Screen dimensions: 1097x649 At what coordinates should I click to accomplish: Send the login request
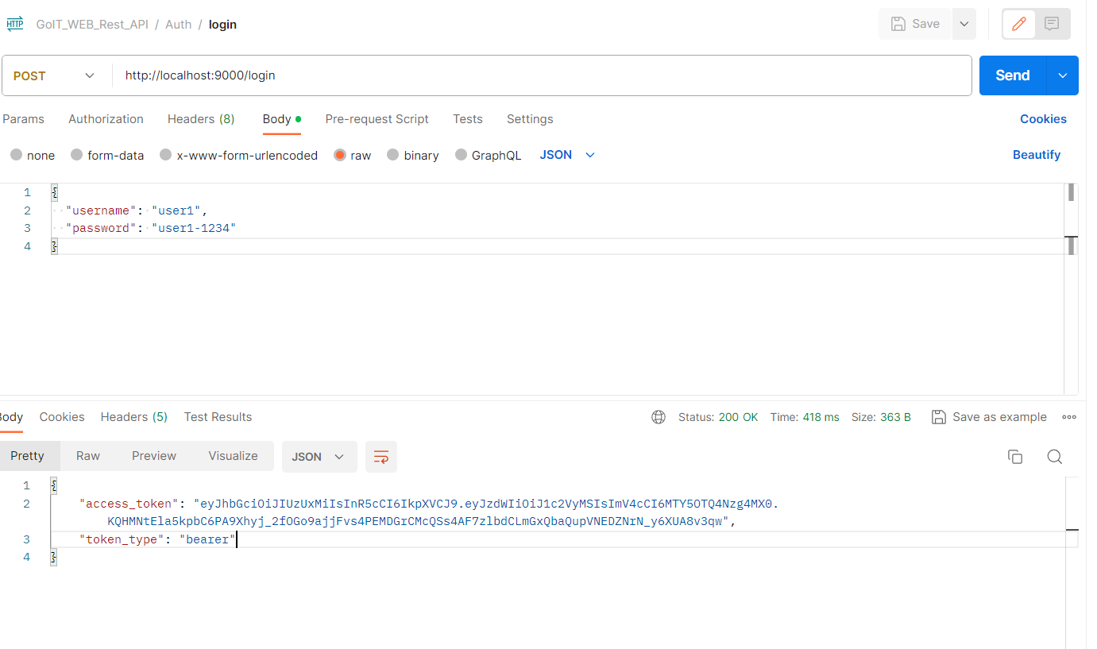[1013, 75]
